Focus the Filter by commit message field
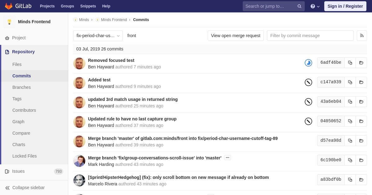This screenshot has width=372, height=195. 310,36
